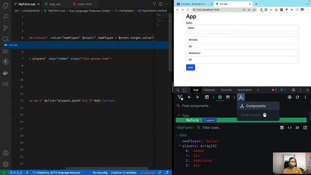Collapse the App component tree node

tap(179, 115)
